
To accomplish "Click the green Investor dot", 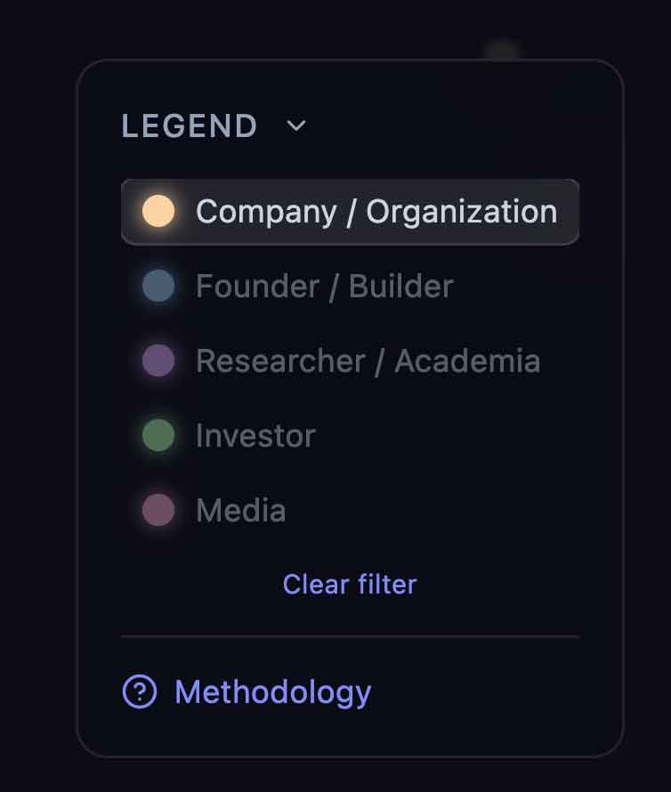I will coord(158,436).
